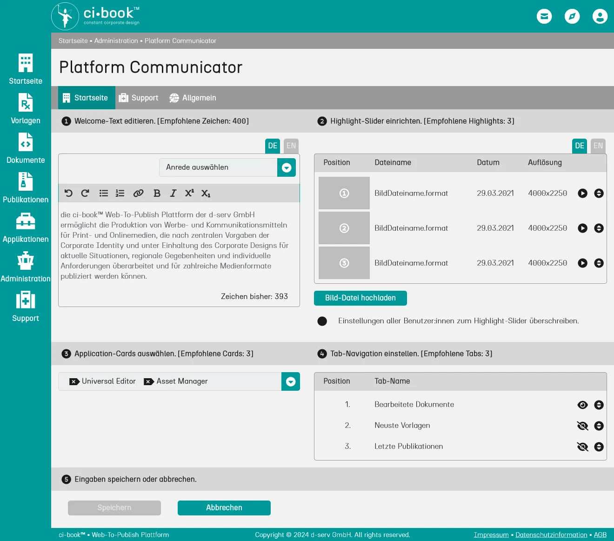Redo the last text edit
The height and width of the screenshot is (541, 614).
[85, 193]
